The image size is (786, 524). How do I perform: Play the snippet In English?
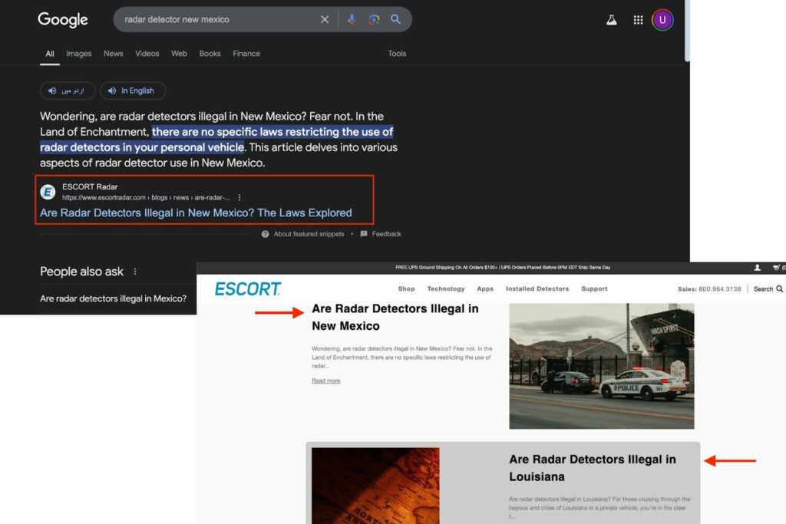click(x=132, y=91)
